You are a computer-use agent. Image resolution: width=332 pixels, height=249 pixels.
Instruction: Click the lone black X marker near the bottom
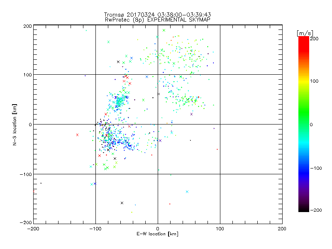tap(122, 203)
